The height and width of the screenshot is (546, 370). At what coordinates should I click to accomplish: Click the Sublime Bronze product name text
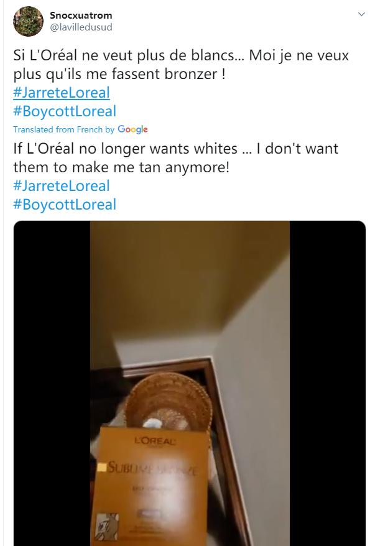152,468
